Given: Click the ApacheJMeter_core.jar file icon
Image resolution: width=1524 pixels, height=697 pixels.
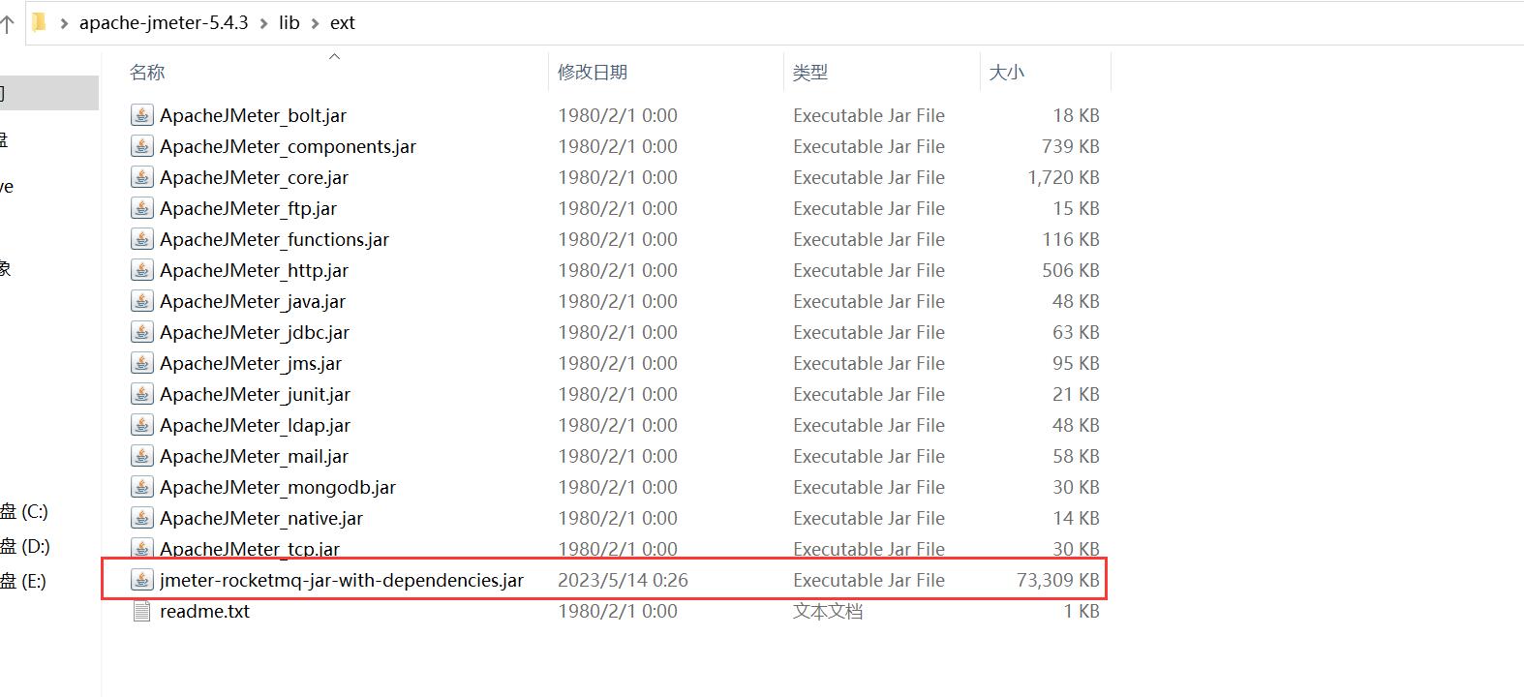Looking at the screenshot, I should [141, 177].
